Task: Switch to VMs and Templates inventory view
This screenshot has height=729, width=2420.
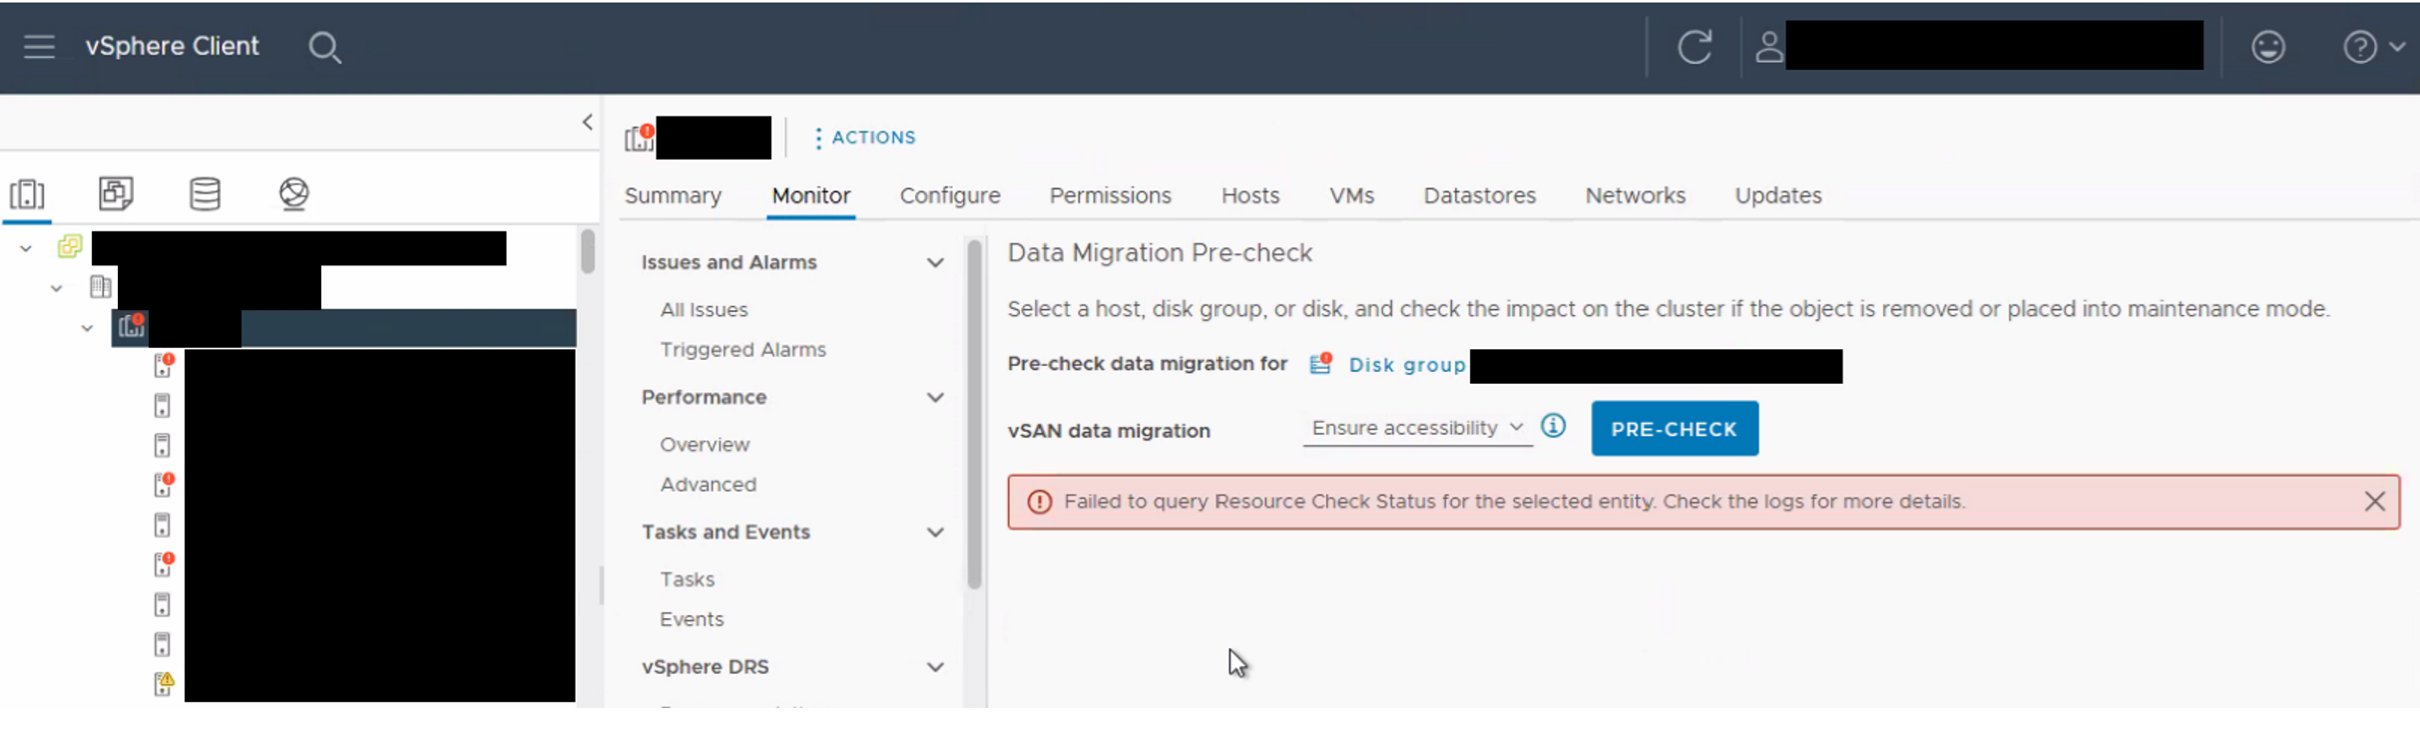Action: [x=116, y=192]
